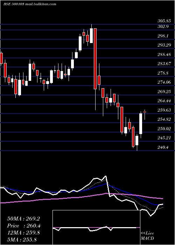Screen dimensions: 175x245
Task: Click the 283.67 price label
Action: (164, 64)
